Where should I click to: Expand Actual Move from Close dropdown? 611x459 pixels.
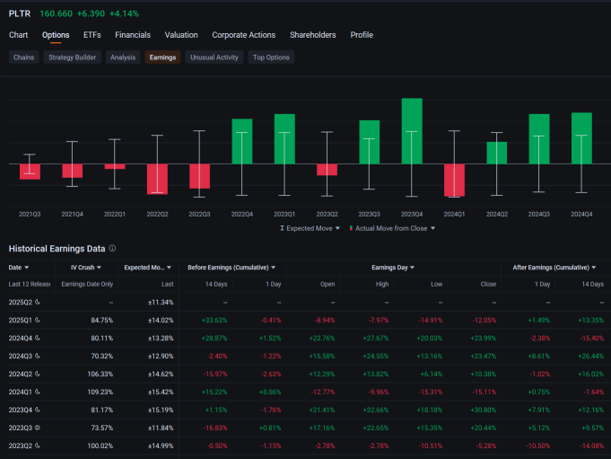432,228
